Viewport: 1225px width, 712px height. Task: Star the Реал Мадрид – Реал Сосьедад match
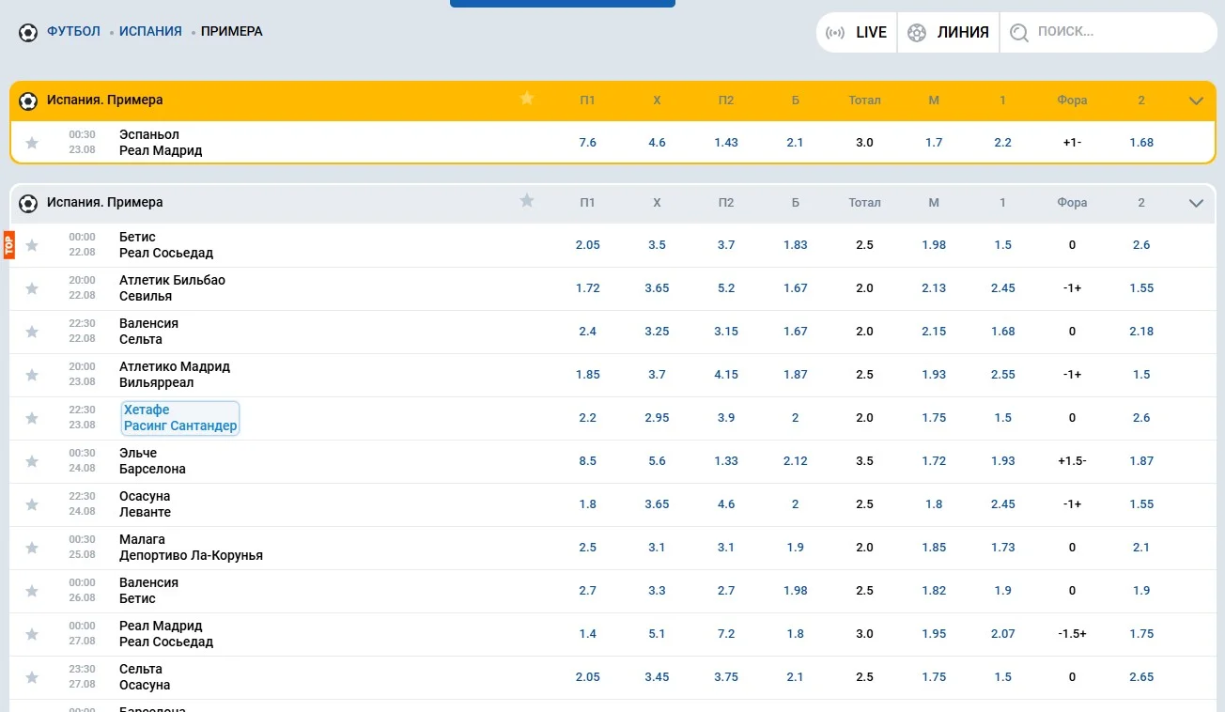click(x=32, y=634)
